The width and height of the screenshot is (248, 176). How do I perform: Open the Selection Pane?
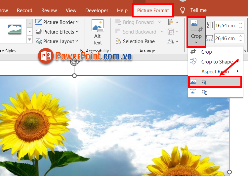pos(135,41)
